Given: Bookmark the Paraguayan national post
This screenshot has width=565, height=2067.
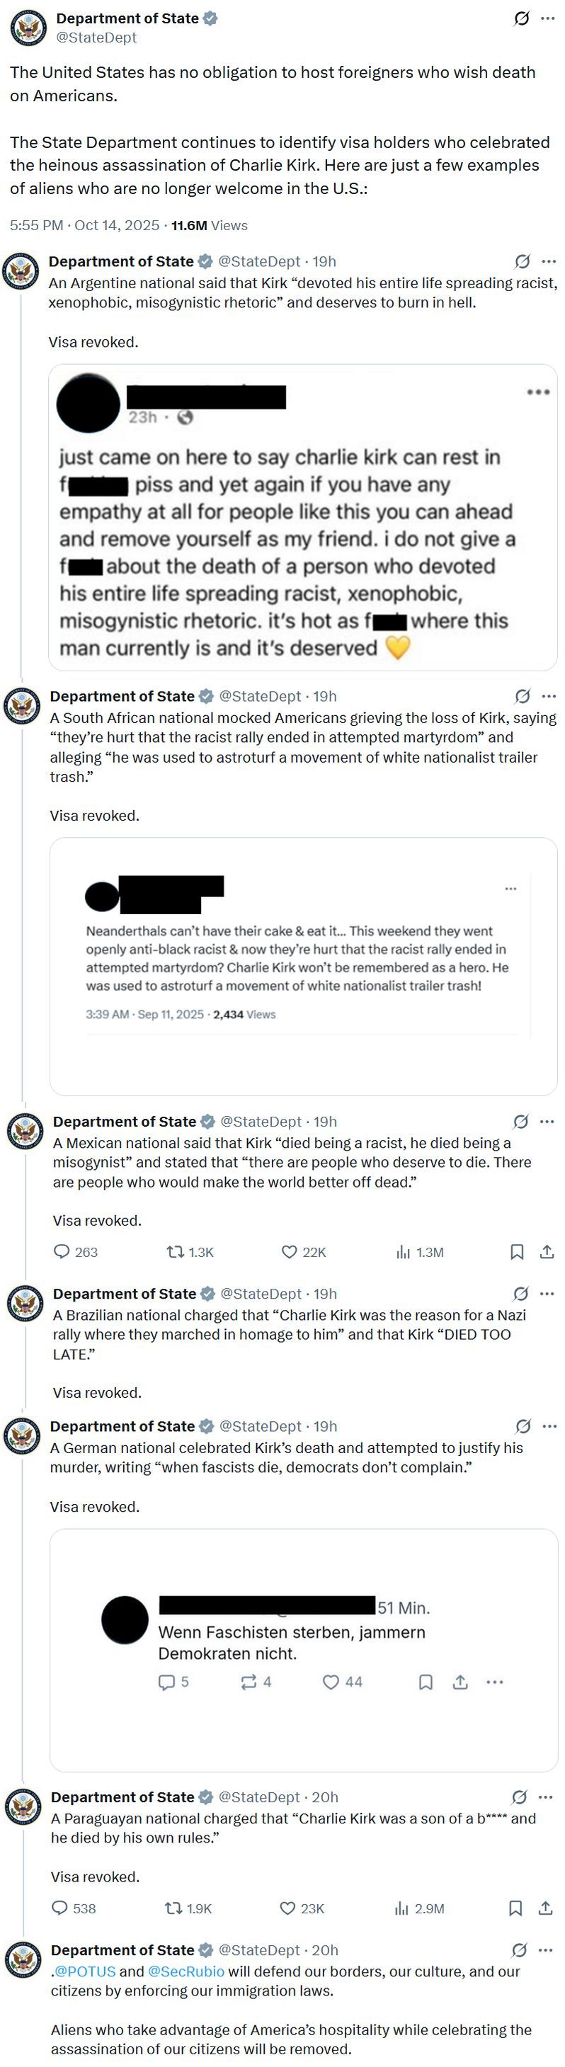Looking at the screenshot, I should 516,1908.
